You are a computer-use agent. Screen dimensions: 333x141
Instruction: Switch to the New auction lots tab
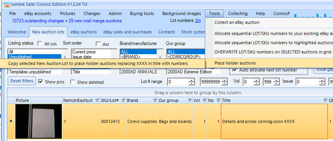[48, 32]
